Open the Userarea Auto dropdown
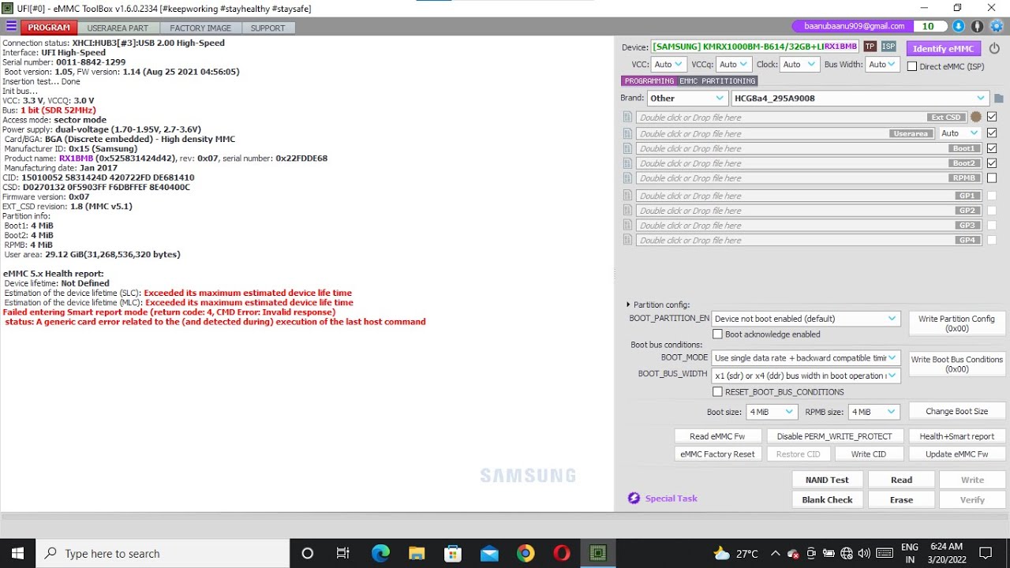This screenshot has height=568, width=1010. point(959,133)
